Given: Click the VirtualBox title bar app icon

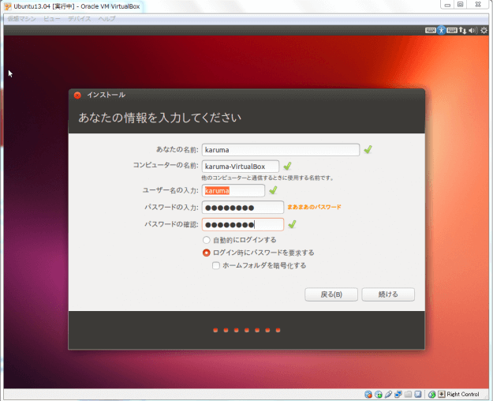Looking at the screenshot, I should click(8, 6).
